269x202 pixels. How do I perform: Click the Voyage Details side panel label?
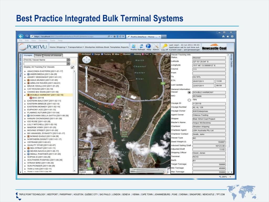[x=231, y=60]
